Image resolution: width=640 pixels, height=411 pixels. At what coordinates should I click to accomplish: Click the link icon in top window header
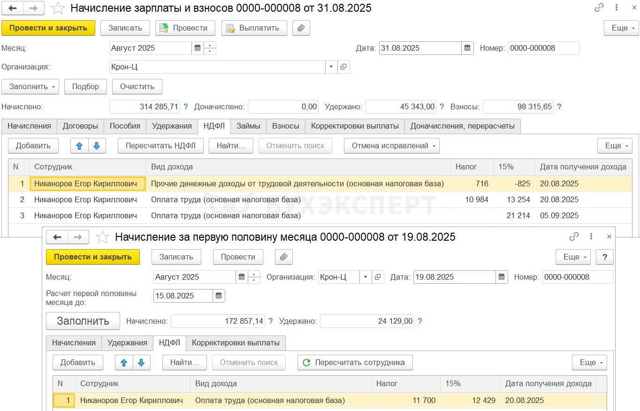[599, 8]
